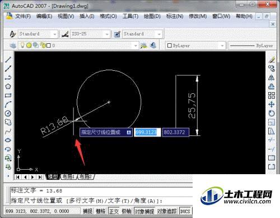Screen dimensions: 280x218
Task: Click the 802.3372 dynamic input field
Action: pos(176,133)
